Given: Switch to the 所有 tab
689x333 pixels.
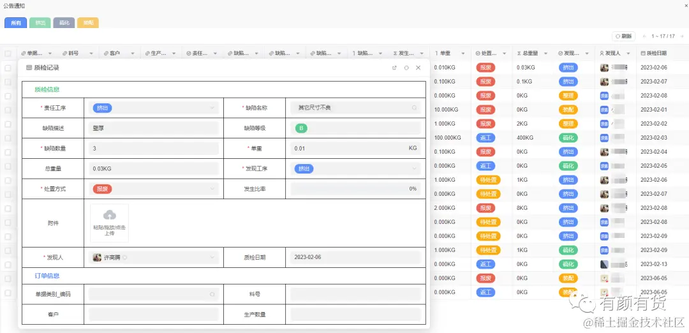Looking at the screenshot, I should [16, 23].
